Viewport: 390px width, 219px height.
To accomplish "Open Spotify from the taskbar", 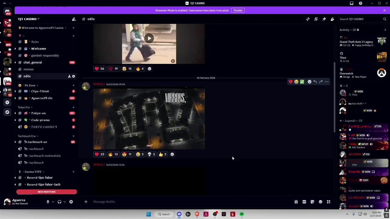I will pyautogui.click(x=242, y=214).
